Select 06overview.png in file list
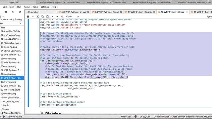This screenshot has width=212, height=119. click(12, 66)
